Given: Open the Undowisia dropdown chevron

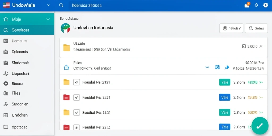Looking at the screenshot, I should tap(49, 5).
